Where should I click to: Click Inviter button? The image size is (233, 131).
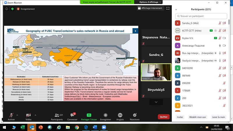pos(180,117)
